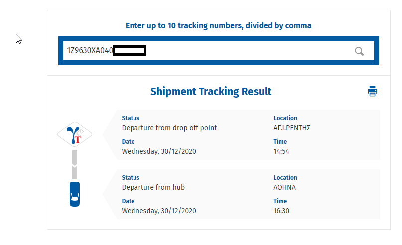
Task: Click the Shipment Tracking Result heading
Action: [211, 92]
